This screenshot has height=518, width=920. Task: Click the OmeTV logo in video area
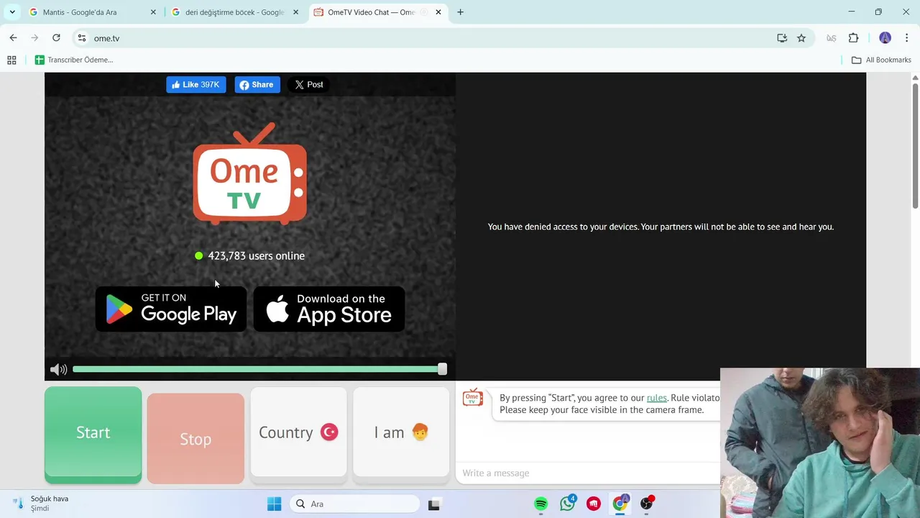249,174
